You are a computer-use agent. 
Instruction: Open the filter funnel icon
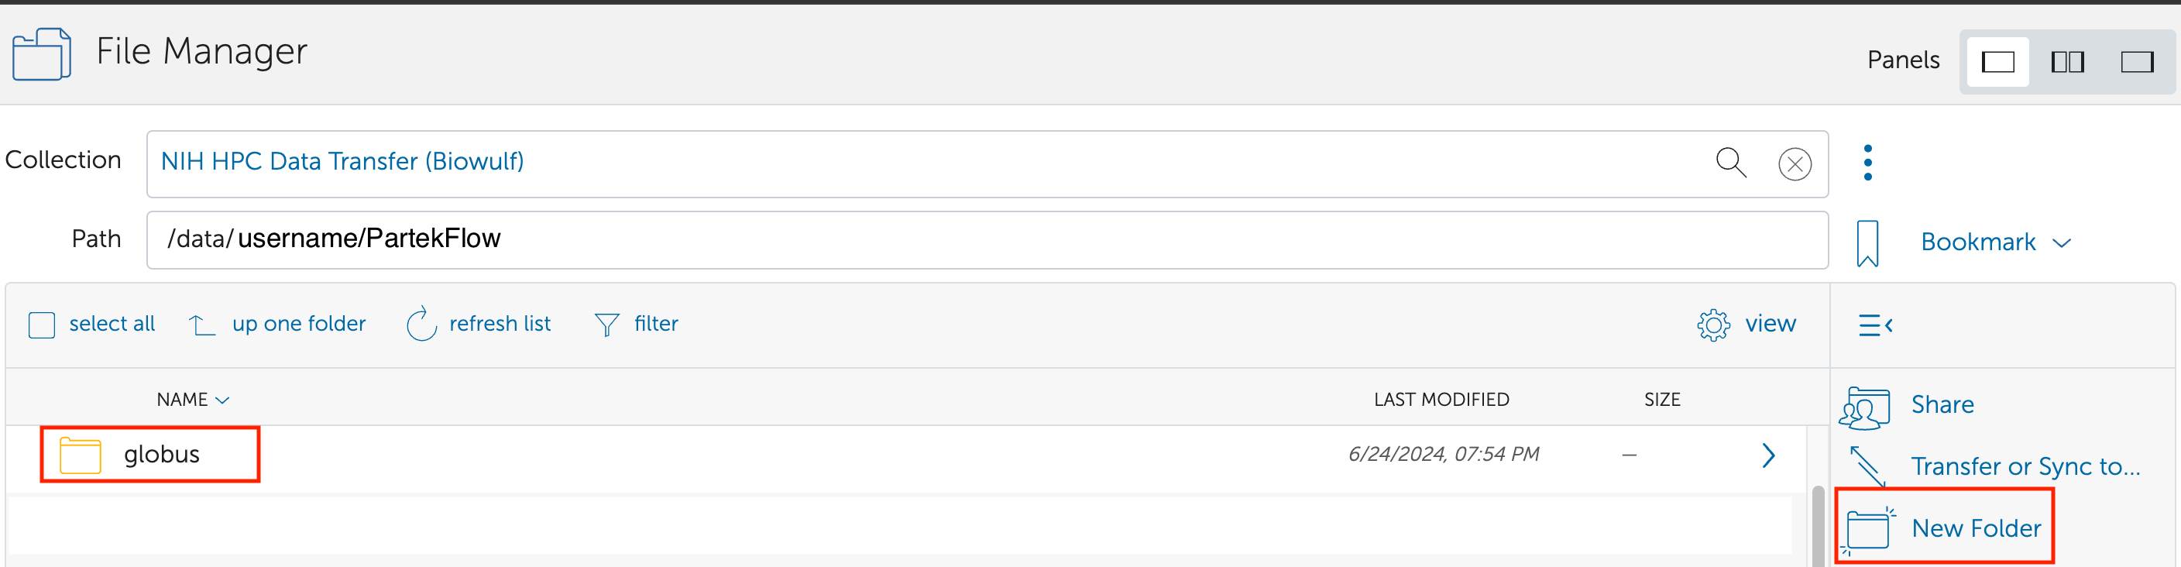(x=606, y=324)
